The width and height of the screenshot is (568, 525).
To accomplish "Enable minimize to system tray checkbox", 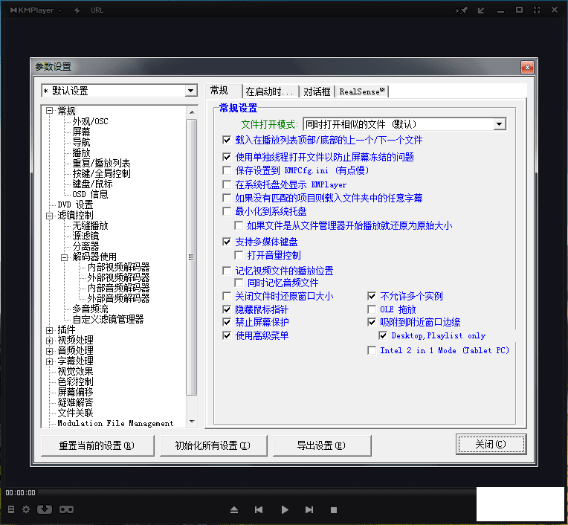I will point(227,211).
